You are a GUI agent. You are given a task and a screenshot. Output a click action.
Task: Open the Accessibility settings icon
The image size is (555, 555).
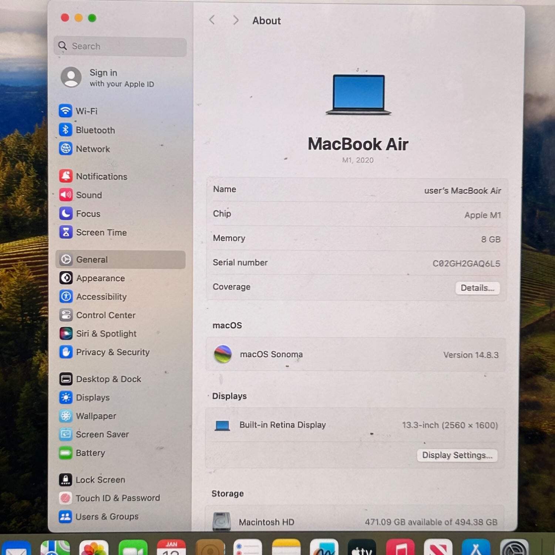coord(66,296)
